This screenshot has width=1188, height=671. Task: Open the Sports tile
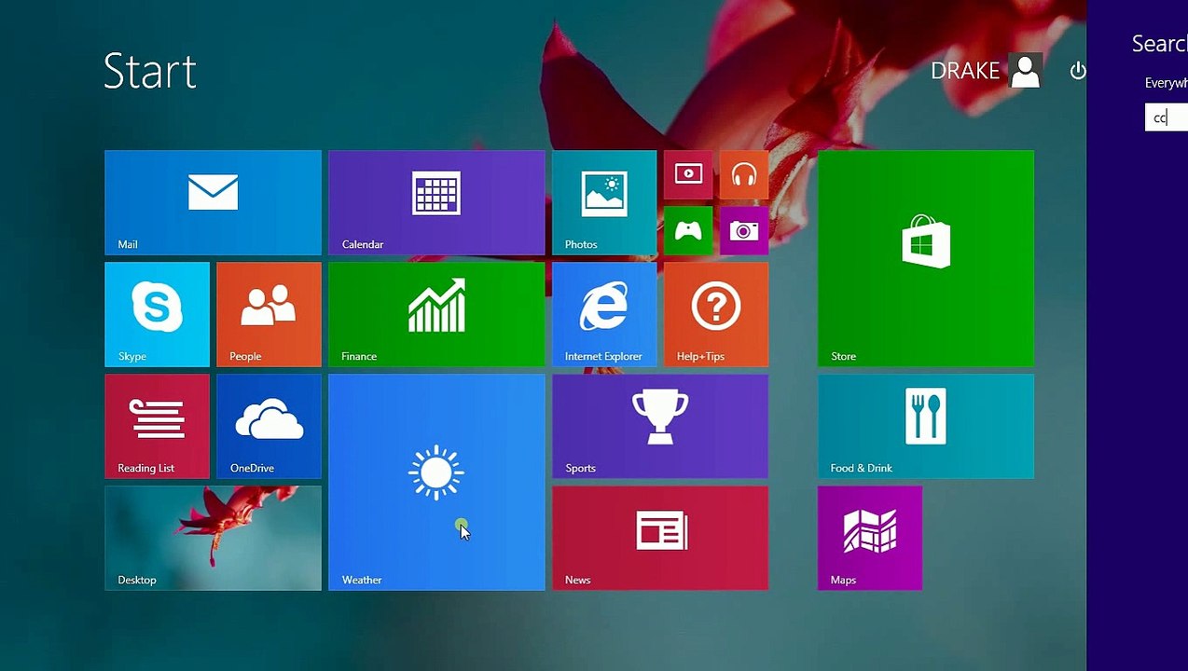click(660, 426)
